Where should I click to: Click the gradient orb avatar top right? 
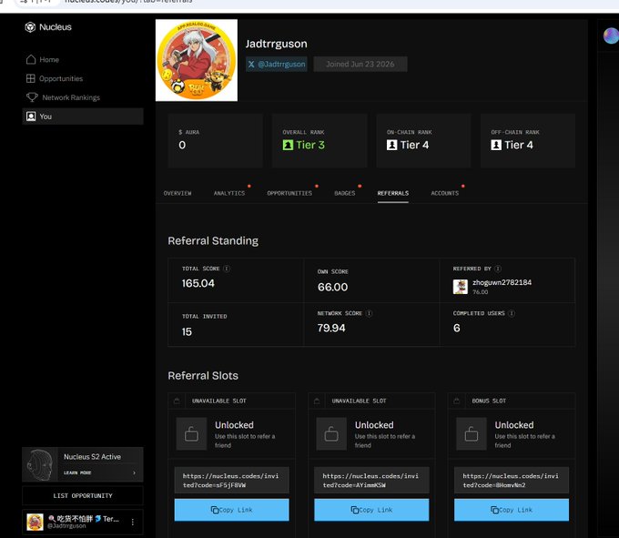(611, 36)
